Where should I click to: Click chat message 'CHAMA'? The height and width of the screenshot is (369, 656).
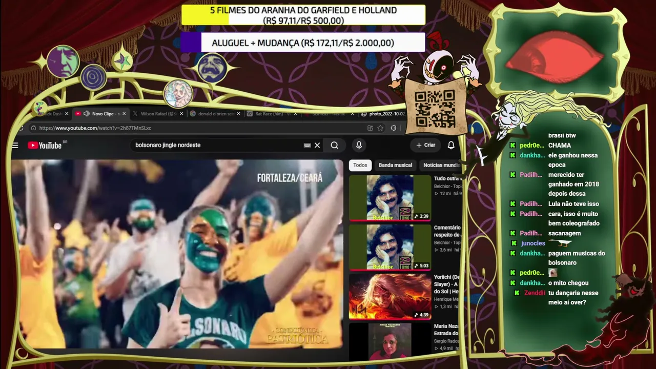[560, 146]
